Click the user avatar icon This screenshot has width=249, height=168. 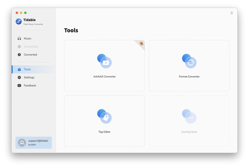[22, 143]
